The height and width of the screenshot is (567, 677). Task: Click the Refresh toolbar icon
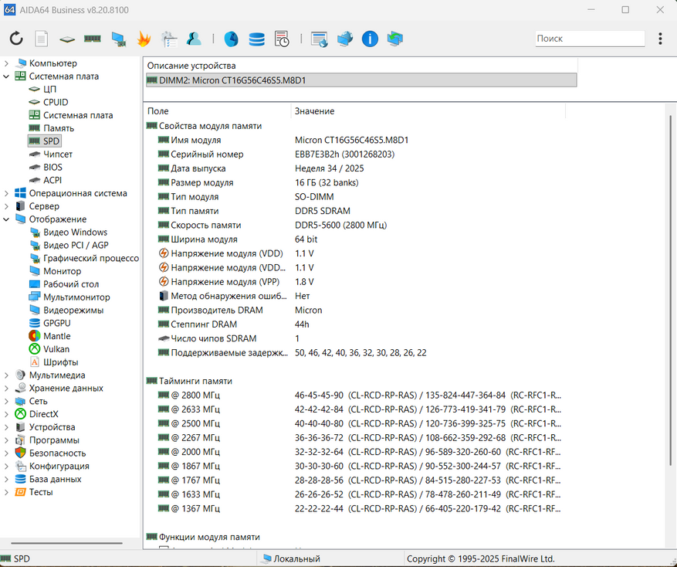pyautogui.click(x=16, y=39)
